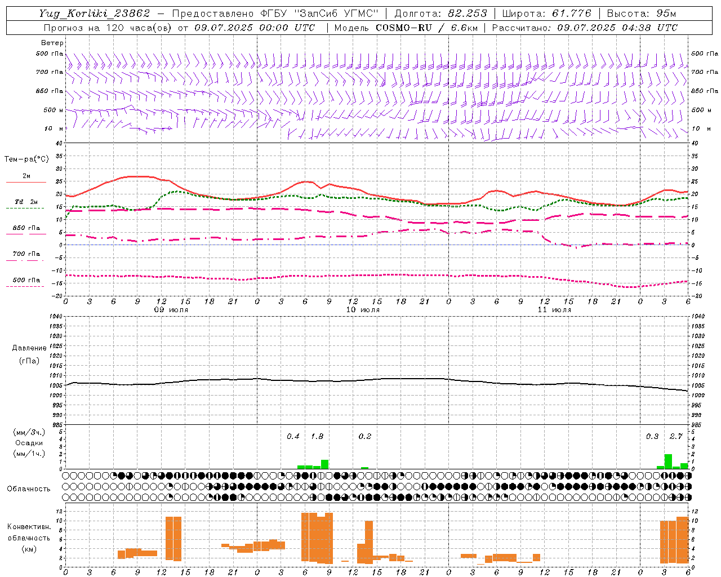This screenshot has width=721, height=577.
Task: Click the station title Yug_Korliki_23862
Action: [95, 14]
